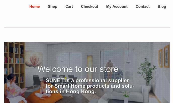Select Checkout in the navigation bar

tap(90, 7)
